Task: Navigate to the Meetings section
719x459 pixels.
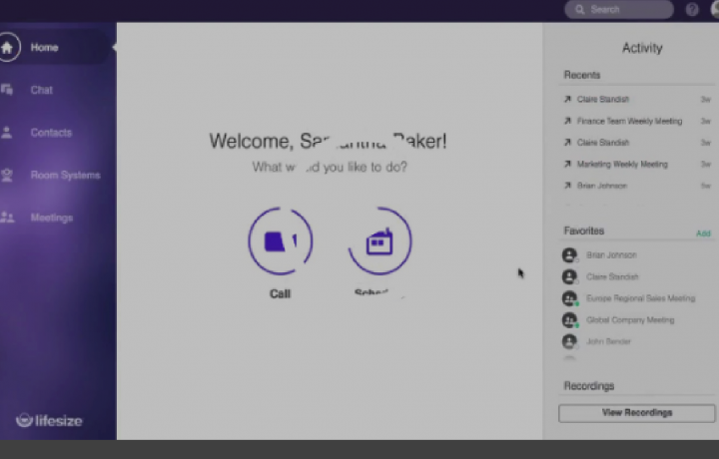Action: click(x=52, y=218)
